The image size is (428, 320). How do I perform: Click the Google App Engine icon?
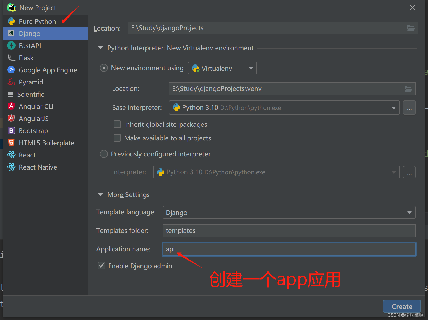pyautogui.click(x=11, y=70)
